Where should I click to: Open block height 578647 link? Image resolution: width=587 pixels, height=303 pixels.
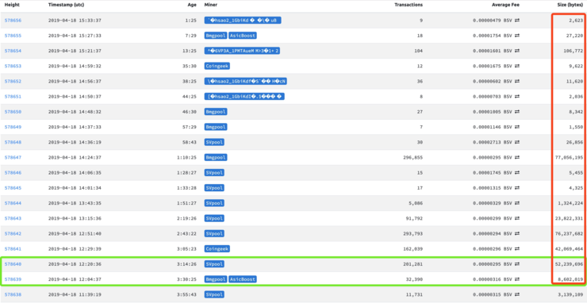[13, 157]
